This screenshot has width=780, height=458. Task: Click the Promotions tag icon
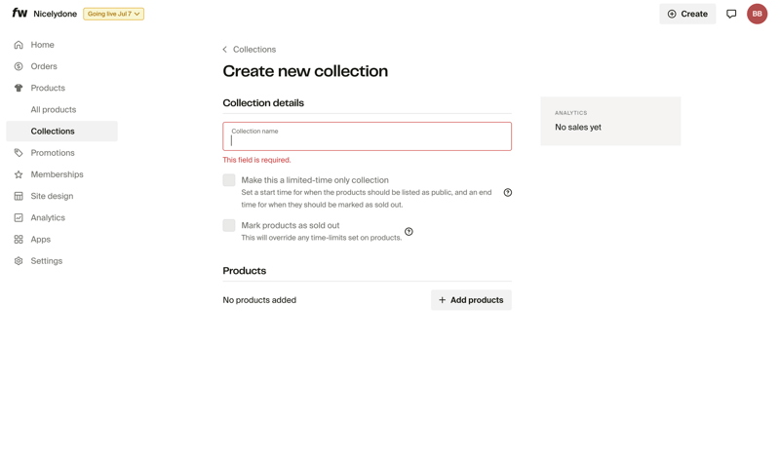(19, 153)
